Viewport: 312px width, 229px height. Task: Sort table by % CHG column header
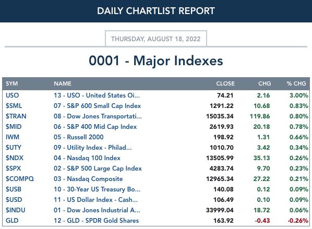[296, 83]
